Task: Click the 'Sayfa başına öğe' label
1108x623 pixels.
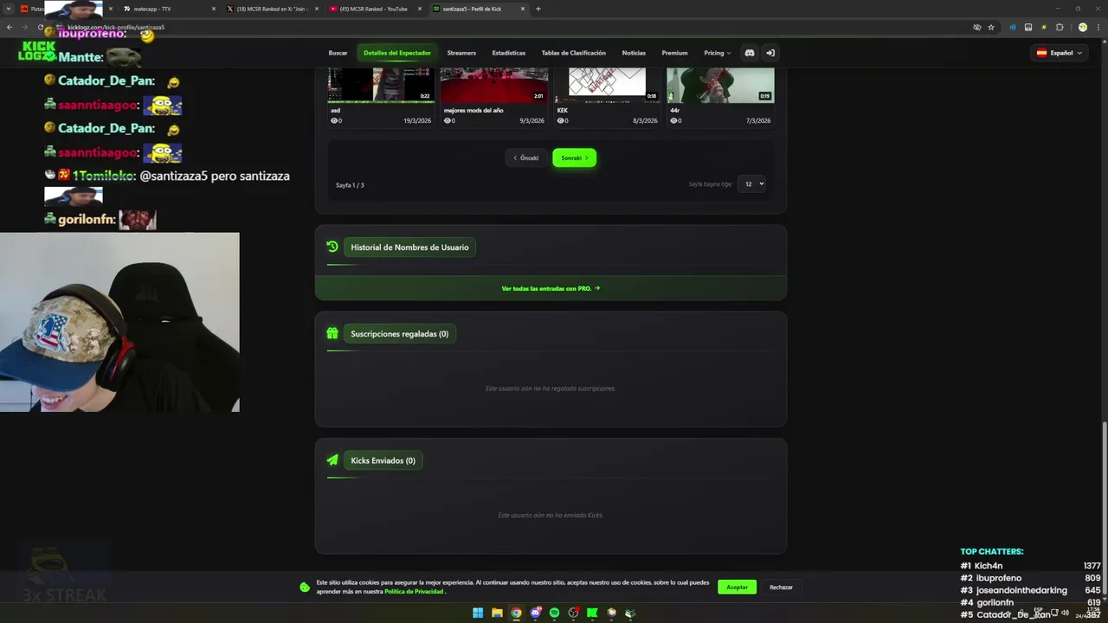Action: 711,184
